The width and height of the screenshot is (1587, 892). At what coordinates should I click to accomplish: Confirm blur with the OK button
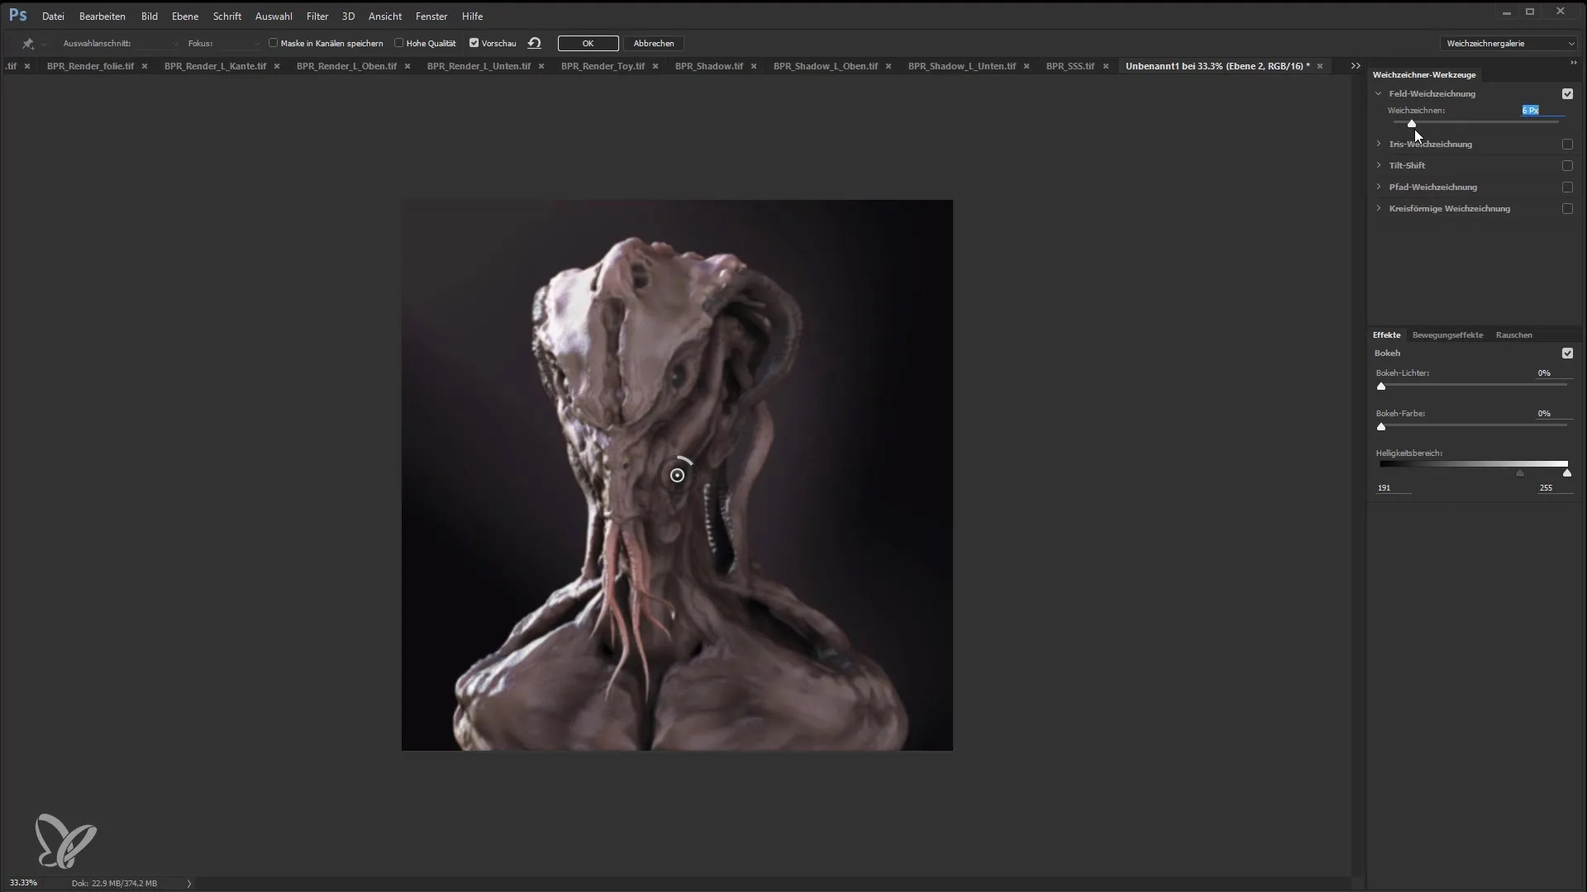pyautogui.click(x=588, y=43)
